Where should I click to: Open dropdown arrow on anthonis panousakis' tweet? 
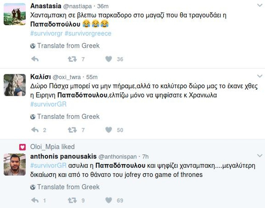click(x=260, y=155)
